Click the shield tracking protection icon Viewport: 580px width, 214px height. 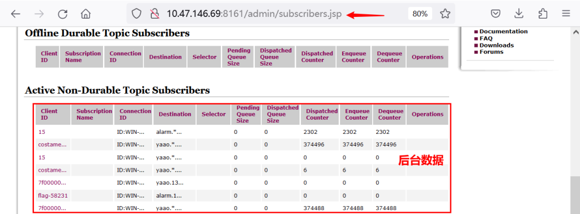tap(137, 14)
